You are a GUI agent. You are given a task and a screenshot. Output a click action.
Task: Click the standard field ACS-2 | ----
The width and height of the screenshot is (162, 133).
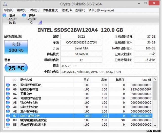click(x=108, y=66)
